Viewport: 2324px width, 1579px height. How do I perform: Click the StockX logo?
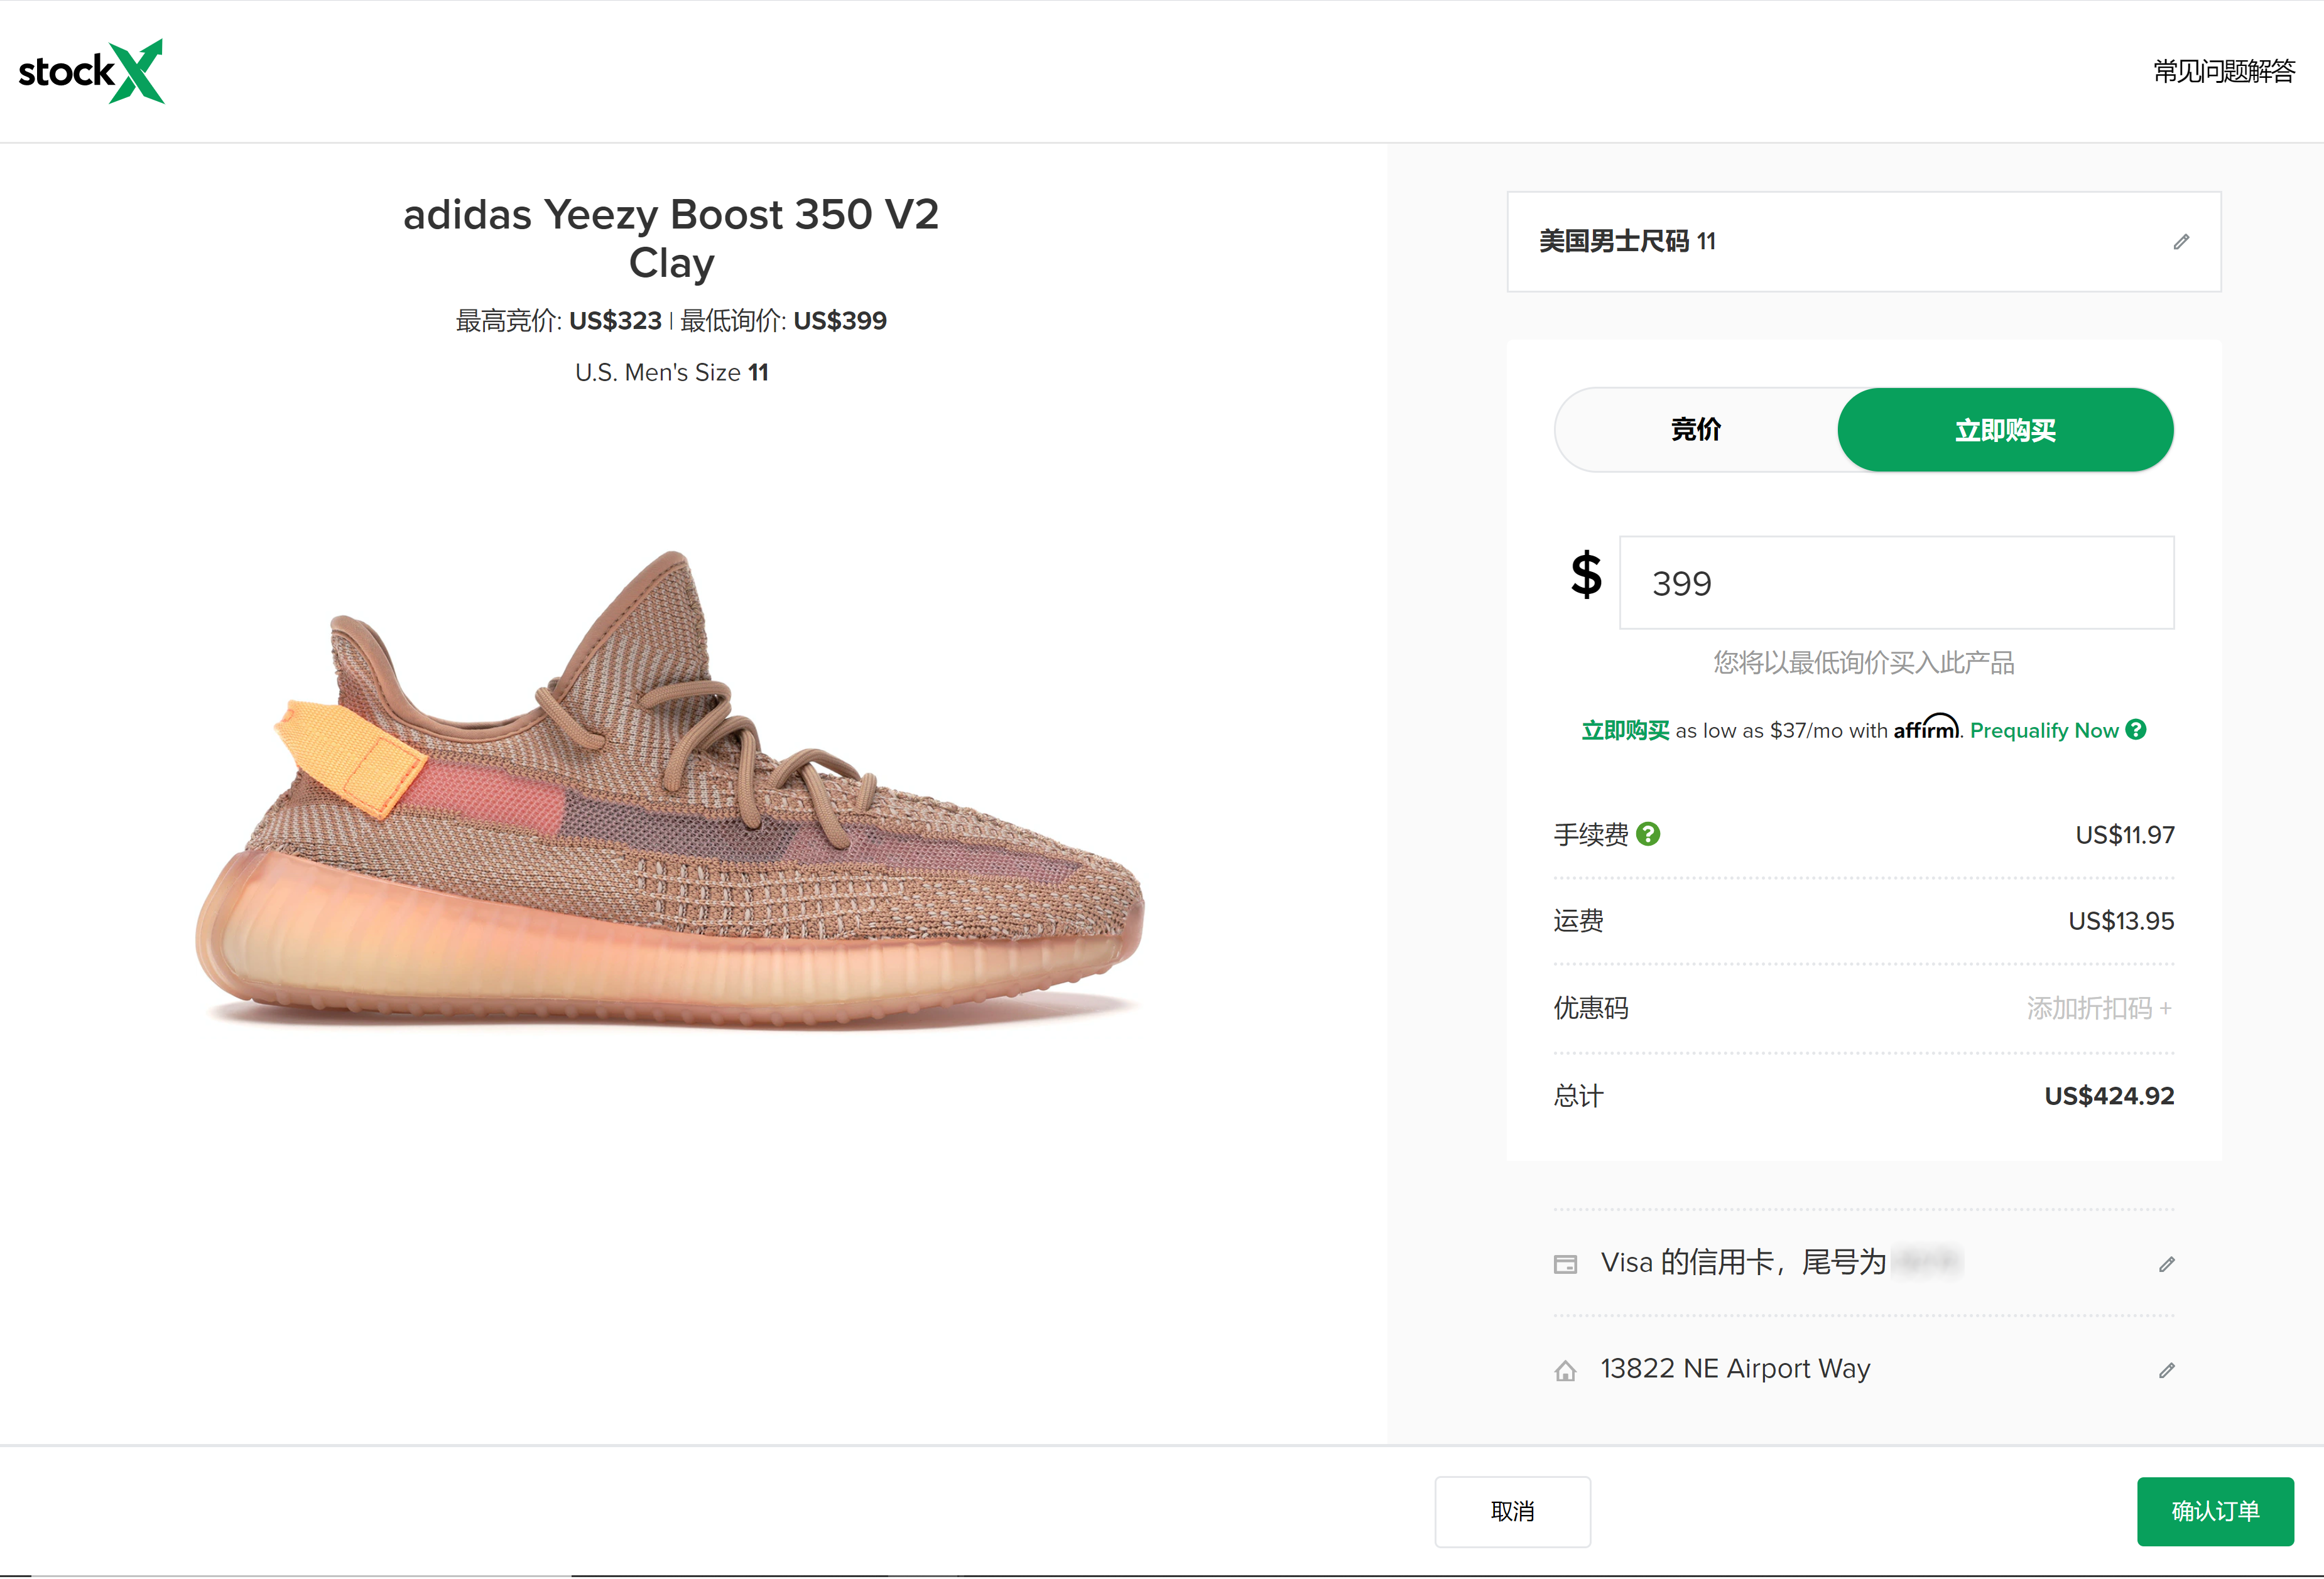(91, 72)
